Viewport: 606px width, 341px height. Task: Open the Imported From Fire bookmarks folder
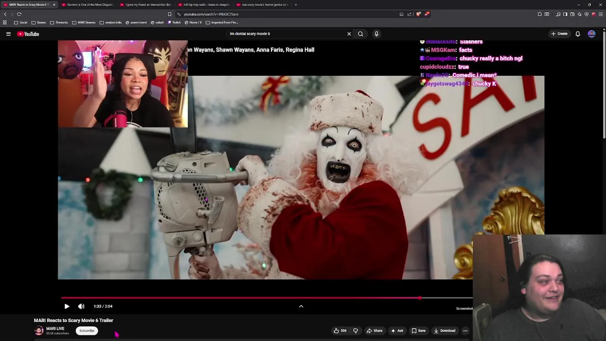click(222, 22)
